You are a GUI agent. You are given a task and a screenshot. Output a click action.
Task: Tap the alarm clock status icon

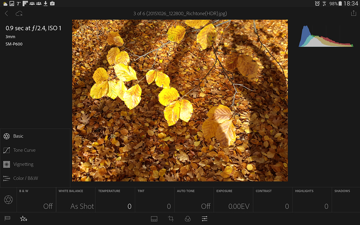tap(317, 4)
